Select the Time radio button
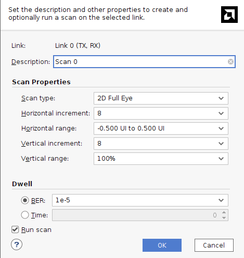244x258 pixels. [x=25, y=215]
